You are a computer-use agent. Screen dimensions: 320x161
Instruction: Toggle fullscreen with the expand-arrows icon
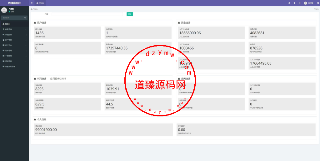tap(299, 3)
